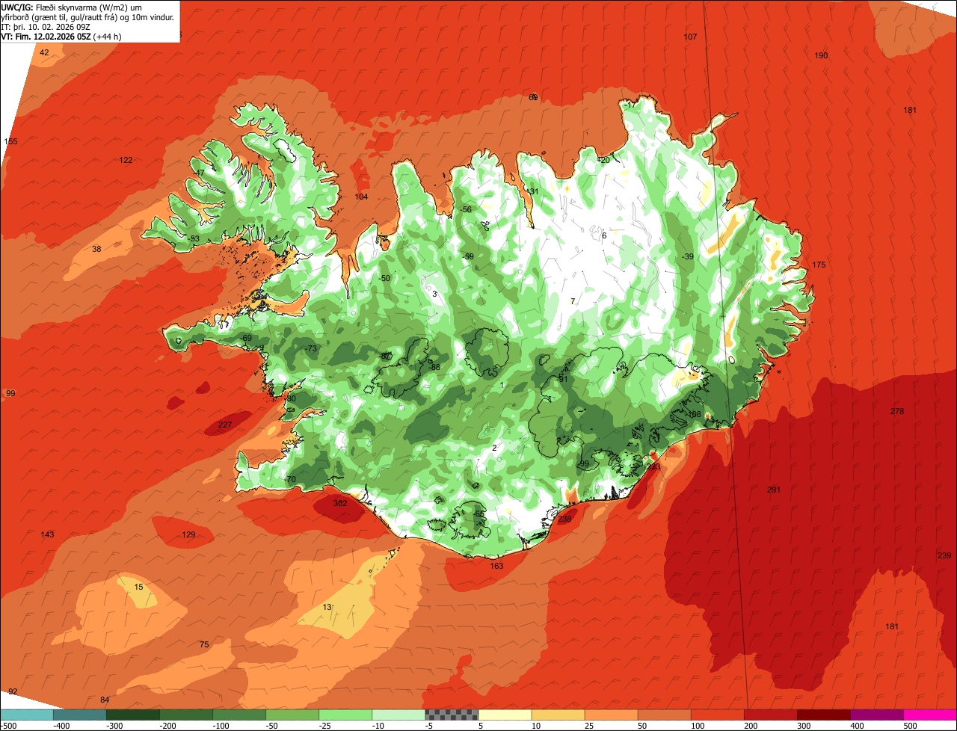This screenshot has width=957, height=731.
Task: Pick the purple legend swatch between 400 and 500
Action: coord(877,715)
